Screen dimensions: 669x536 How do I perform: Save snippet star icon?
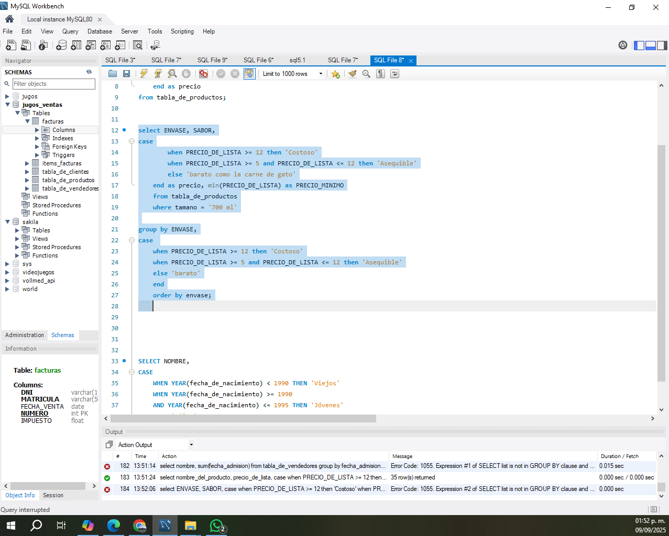pyautogui.click(x=336, y=74)
